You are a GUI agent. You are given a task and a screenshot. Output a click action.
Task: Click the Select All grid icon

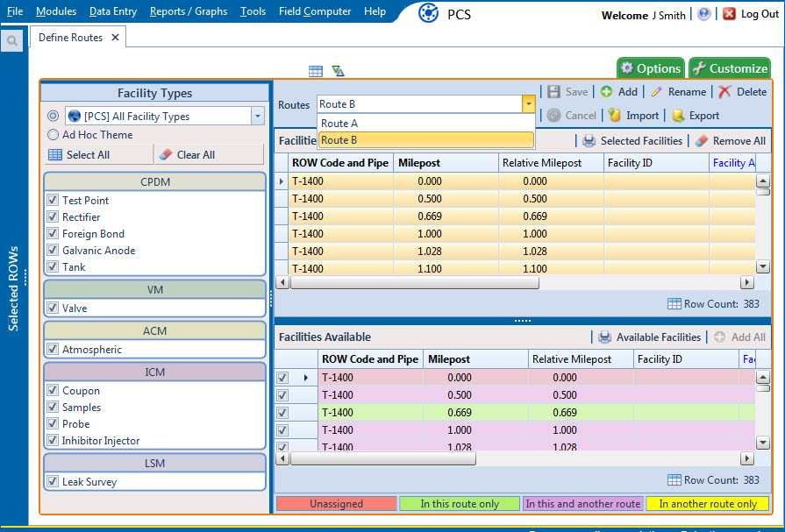tap(55, 155)
